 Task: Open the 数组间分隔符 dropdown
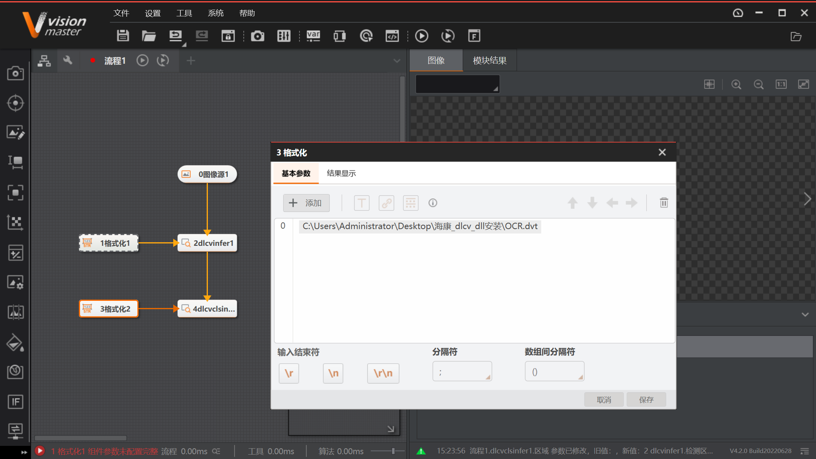(554, 371)
